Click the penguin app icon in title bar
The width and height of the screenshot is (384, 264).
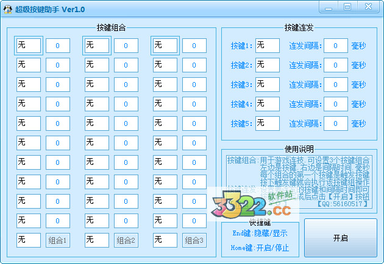point(7,9)
